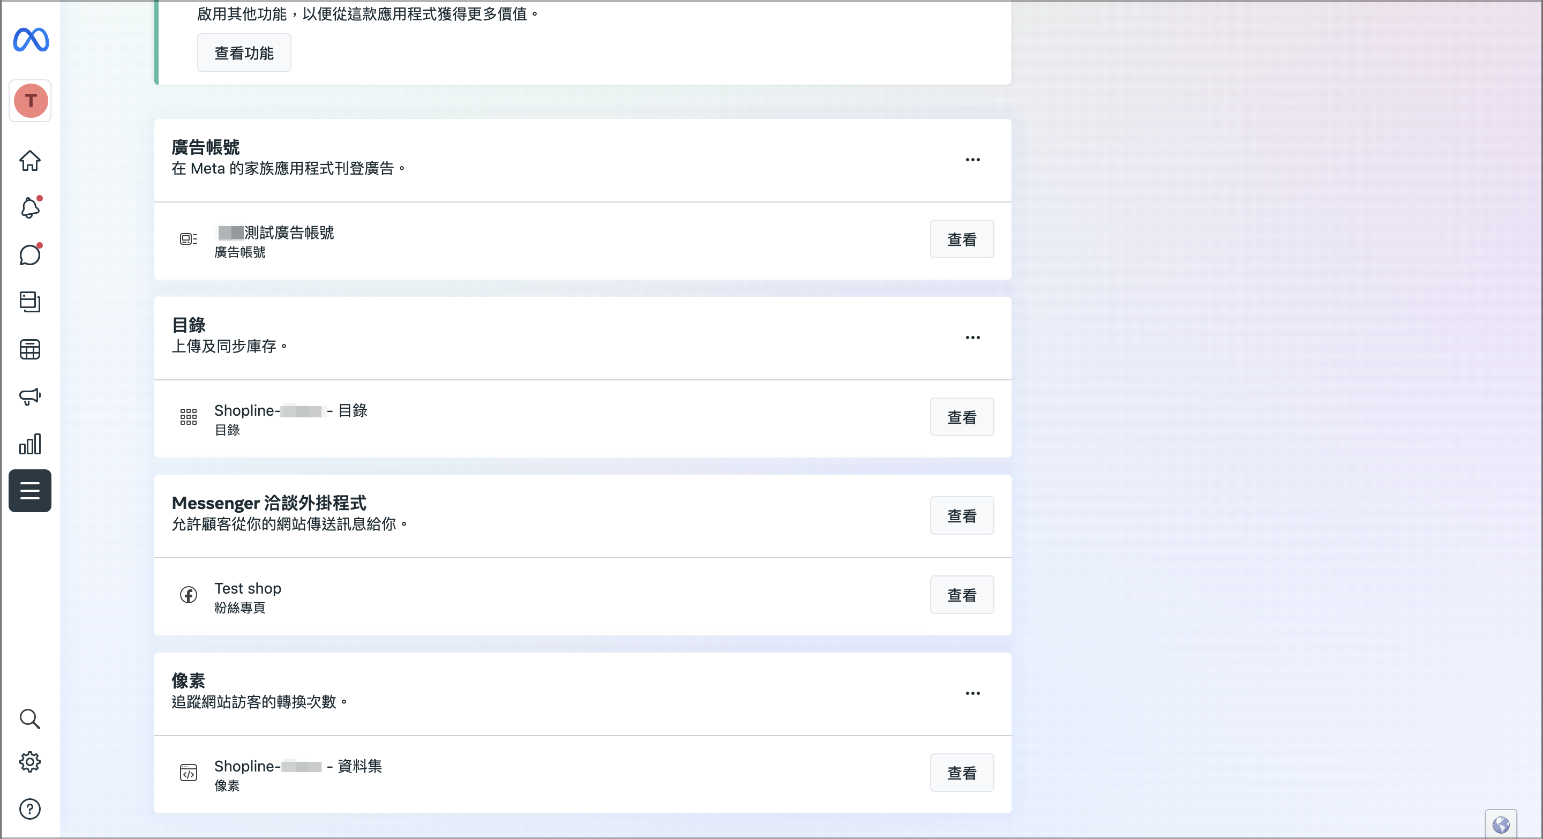Viewport: 1543px width, 839px height.
Task: Select the 測試廣告帳號 entry text
Action: [x=275, y=233]
